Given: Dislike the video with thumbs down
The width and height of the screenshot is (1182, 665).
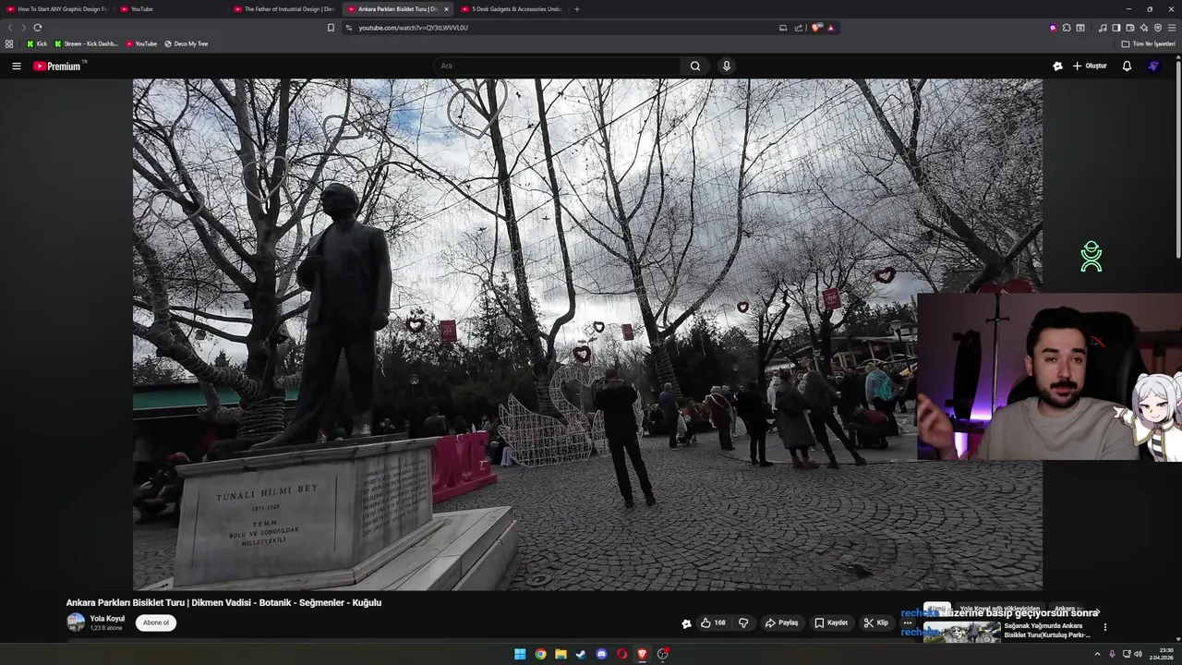Looking at the screenshot, I should [x=743, y=623].
